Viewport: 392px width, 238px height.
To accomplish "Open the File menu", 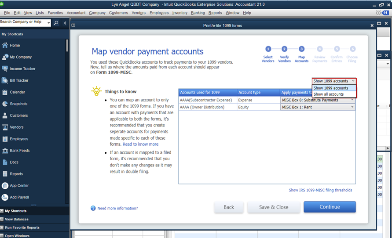I will [7, 13].
